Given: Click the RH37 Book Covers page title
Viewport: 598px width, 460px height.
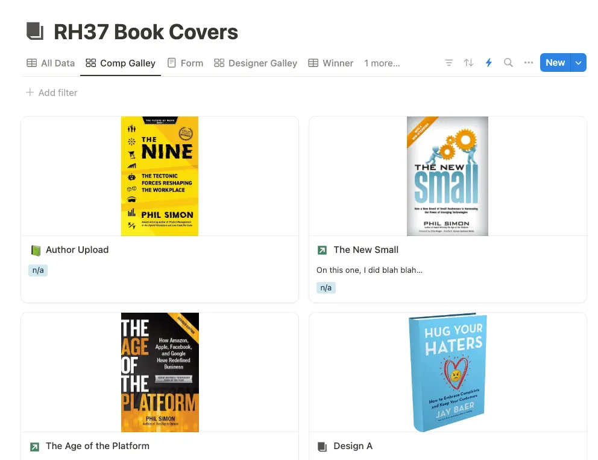Looking at the screenshot, I should (146, 32).
